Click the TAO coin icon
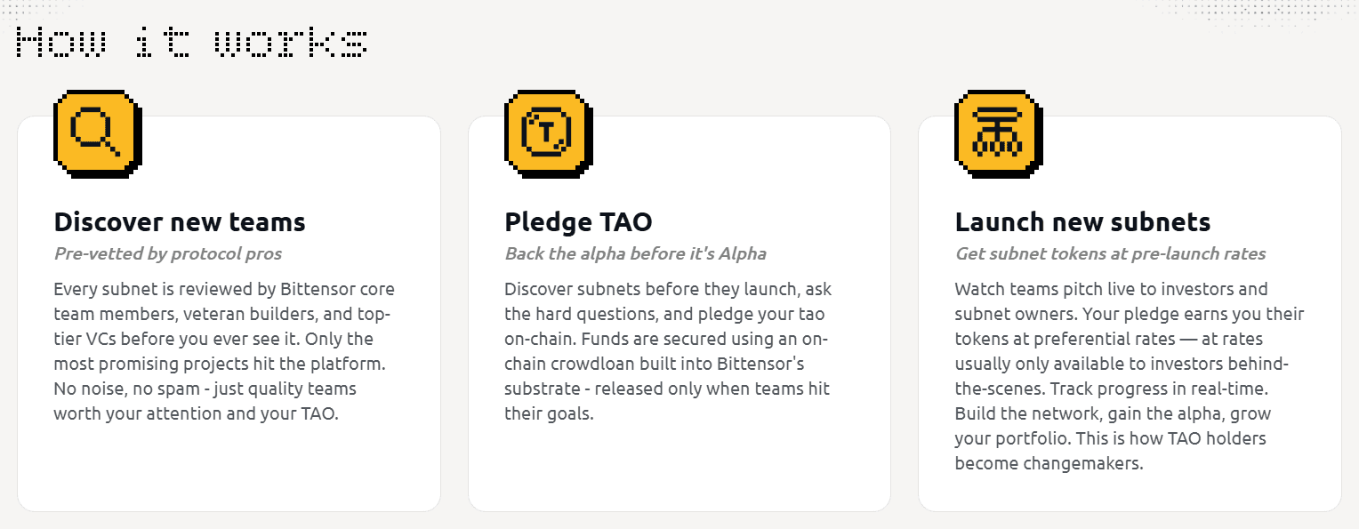The width and height of the screenshot is (1359, 529). [x=546, y=132]
